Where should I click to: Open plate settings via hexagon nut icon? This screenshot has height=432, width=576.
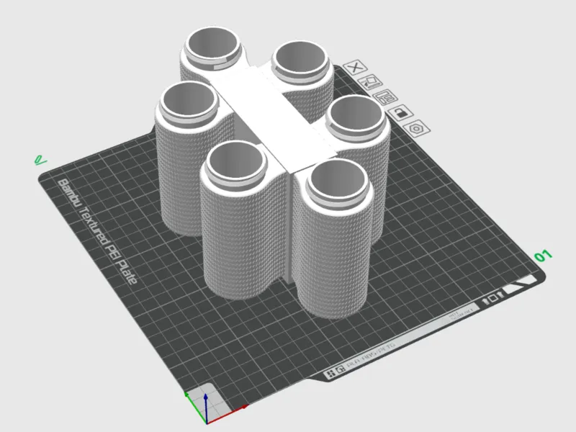click(x=417, y=129)
